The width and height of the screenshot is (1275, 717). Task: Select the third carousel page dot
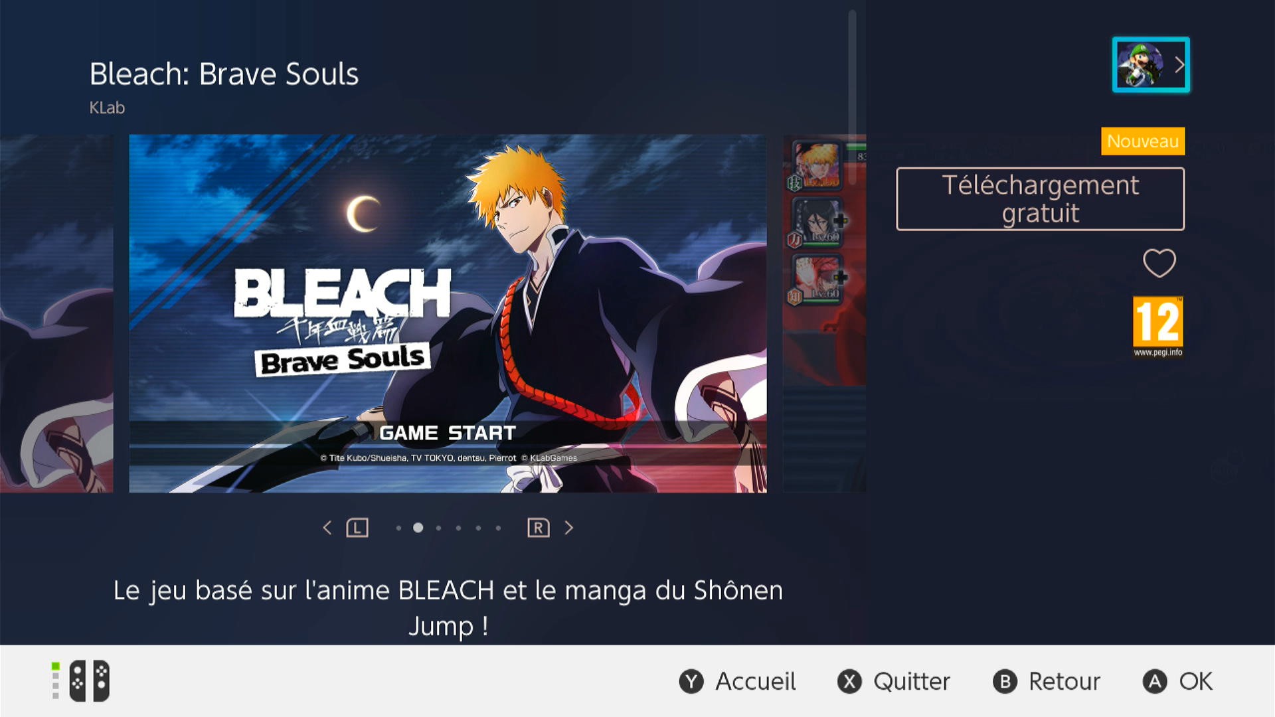click(x=438, y=528)
